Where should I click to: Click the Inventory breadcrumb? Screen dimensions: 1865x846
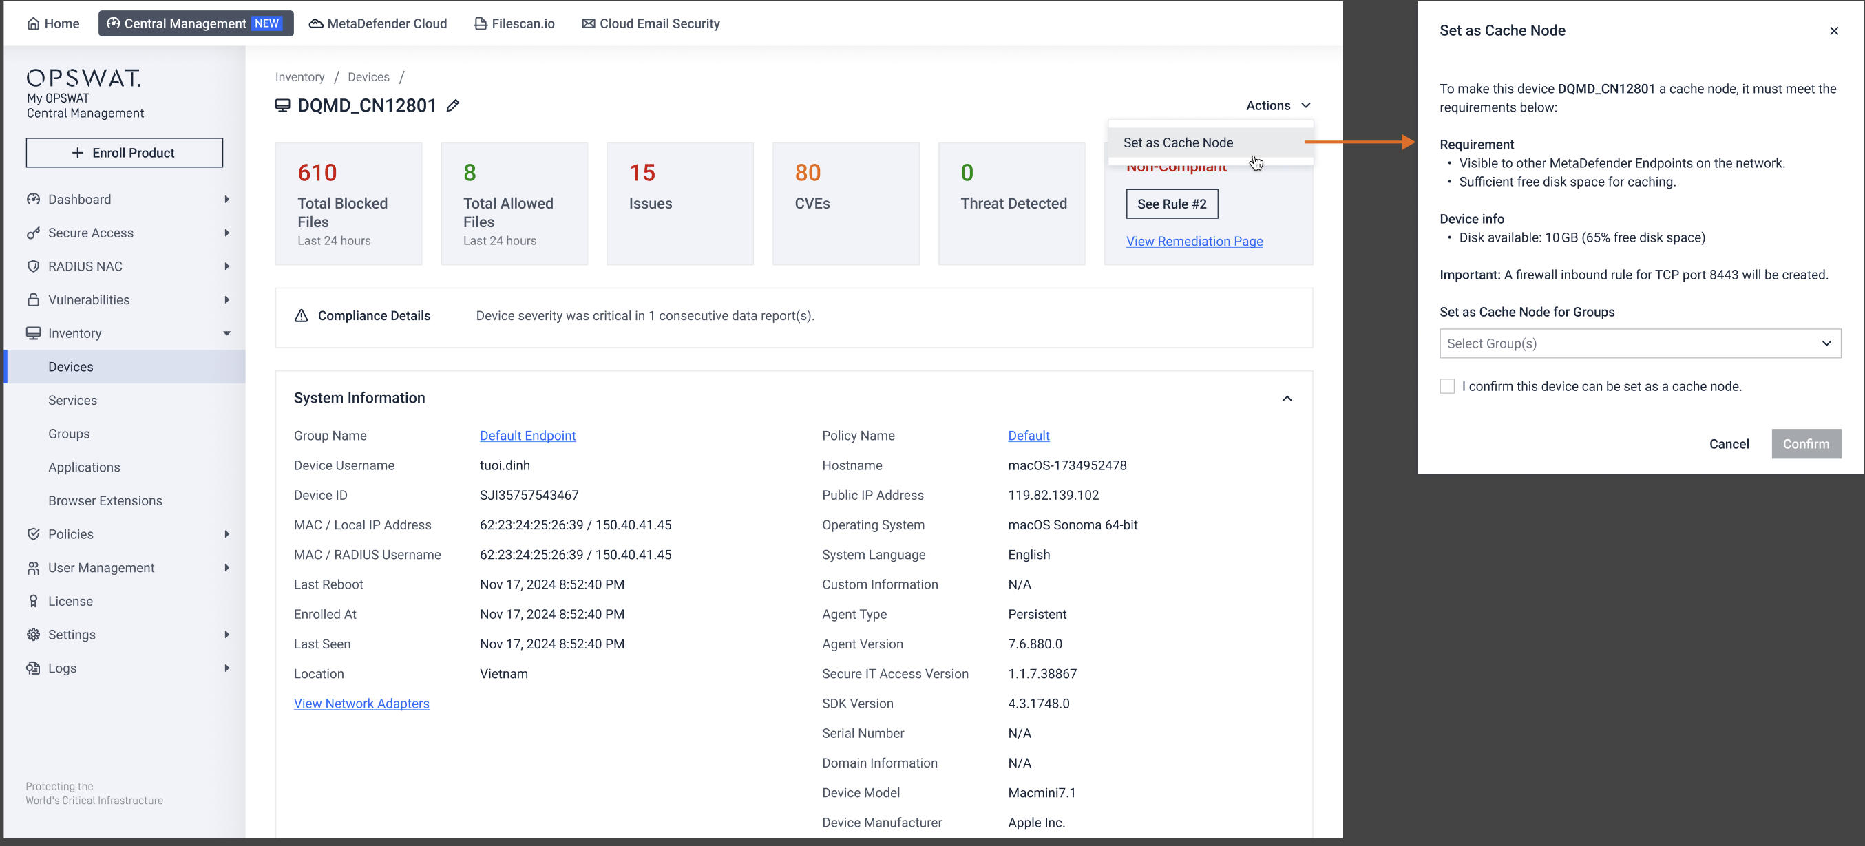299,76
